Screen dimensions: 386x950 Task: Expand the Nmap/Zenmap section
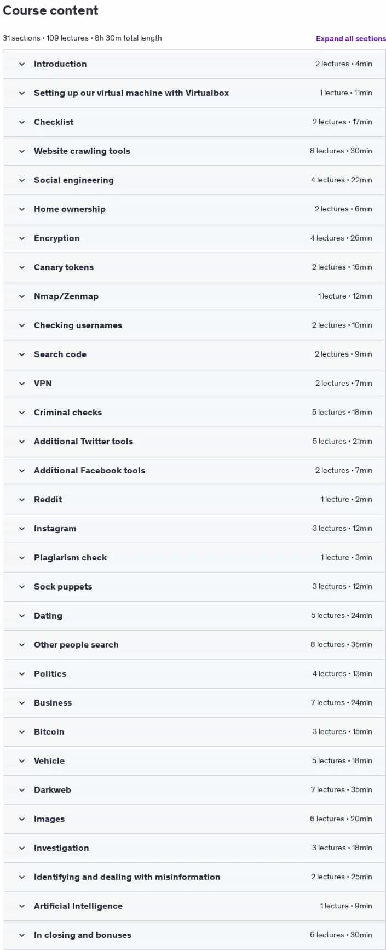tap(194, 296)
